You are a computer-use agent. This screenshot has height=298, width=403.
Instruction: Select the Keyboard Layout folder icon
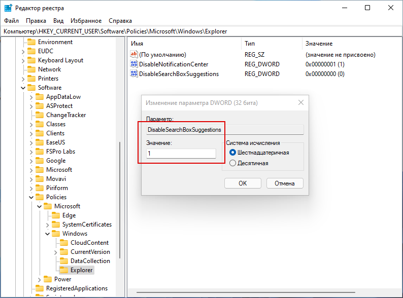(x=31, y=60)
